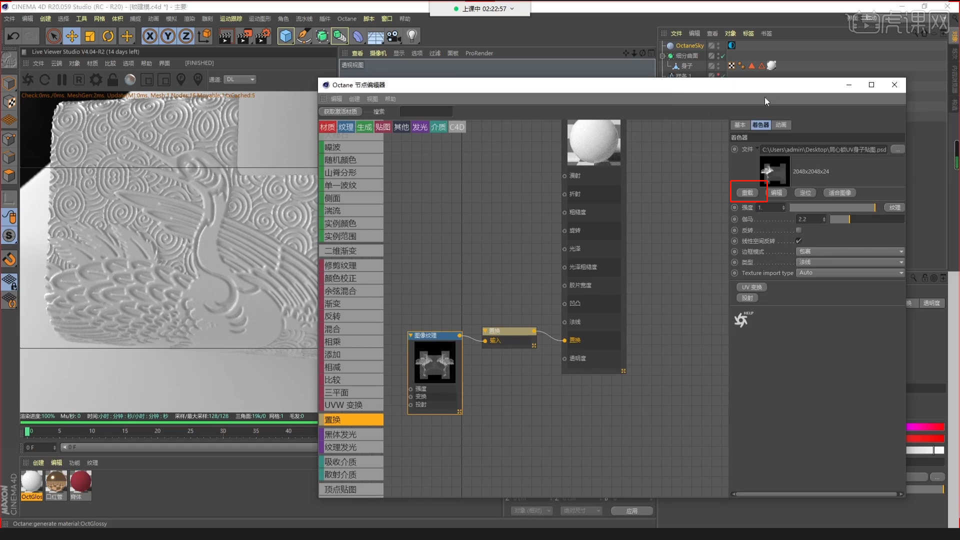Switch to 基本 tab in attributes

pos(739,125)
